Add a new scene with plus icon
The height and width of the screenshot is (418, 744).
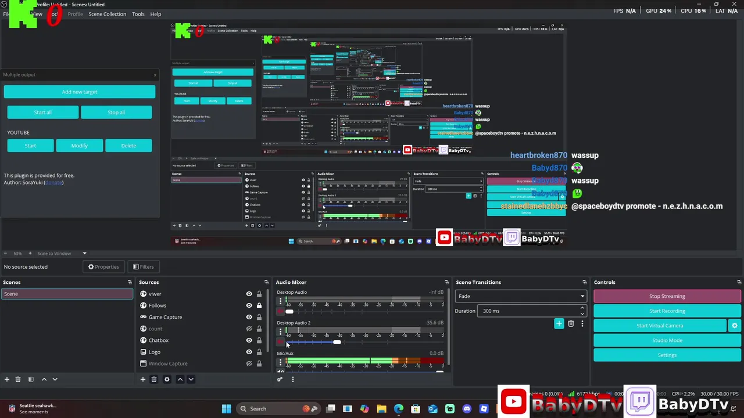click(x=7, y=379)
